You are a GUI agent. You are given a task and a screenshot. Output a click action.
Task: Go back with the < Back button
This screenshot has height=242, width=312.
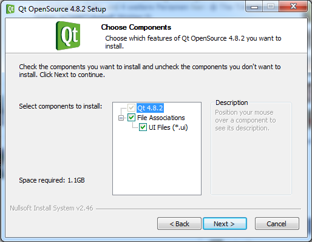(179, 224)
